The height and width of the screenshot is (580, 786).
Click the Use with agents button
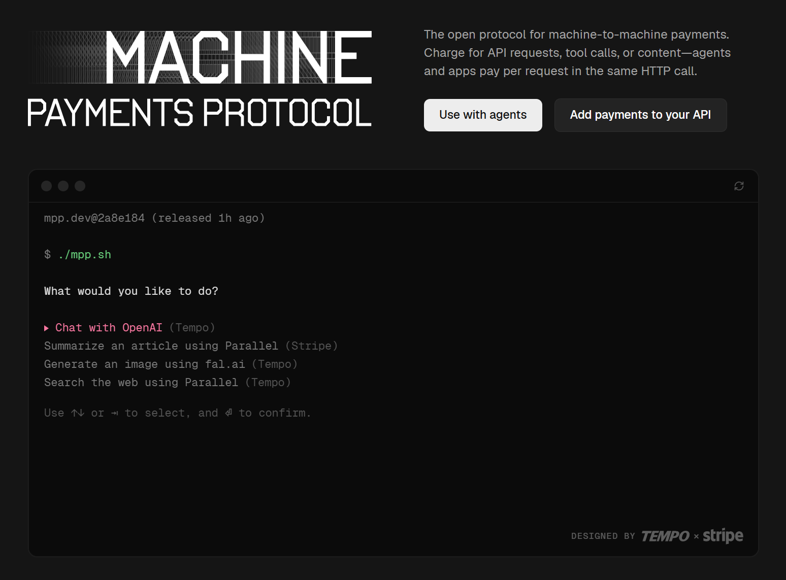coord(483,115)
